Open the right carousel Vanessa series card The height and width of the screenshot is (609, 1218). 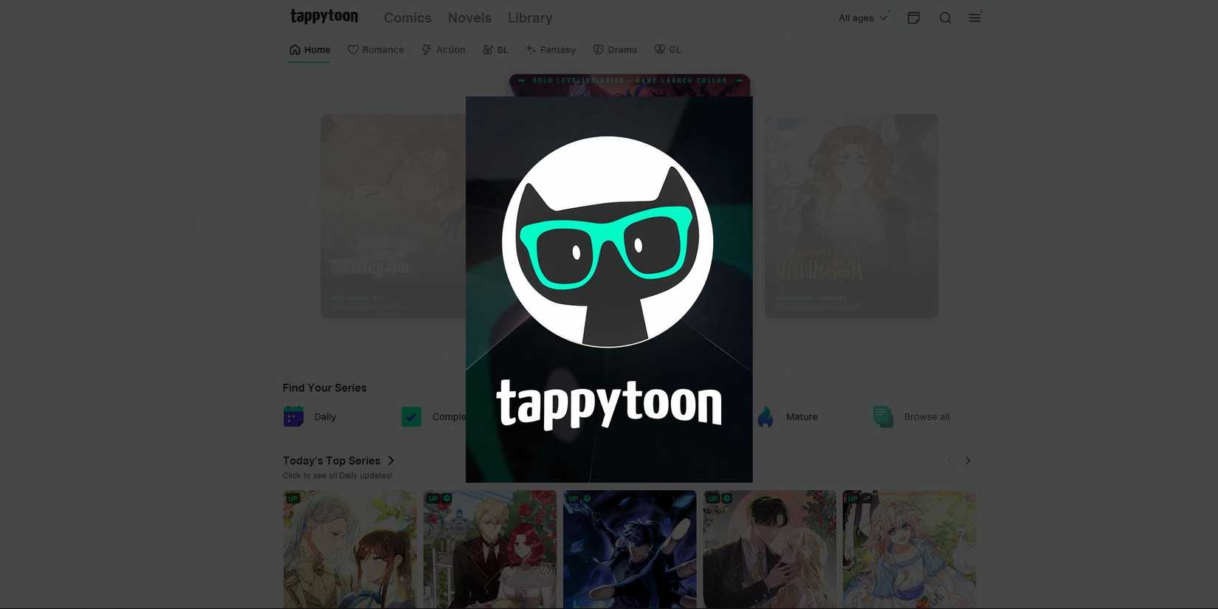pyautogui.click(x=851, y=216)
